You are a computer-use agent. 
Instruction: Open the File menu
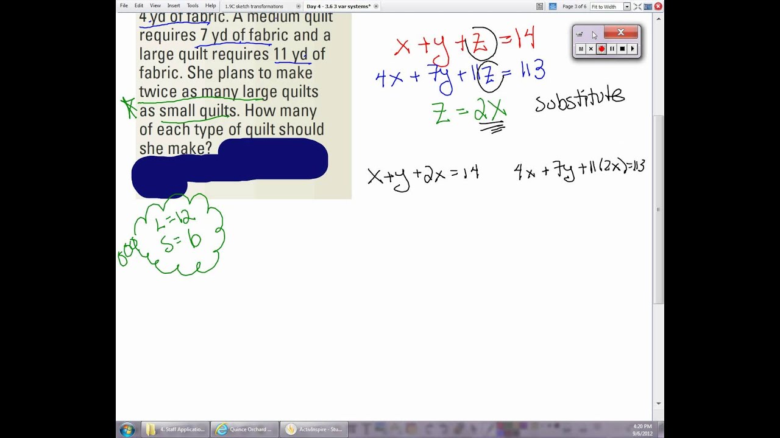tap(124, 6)
